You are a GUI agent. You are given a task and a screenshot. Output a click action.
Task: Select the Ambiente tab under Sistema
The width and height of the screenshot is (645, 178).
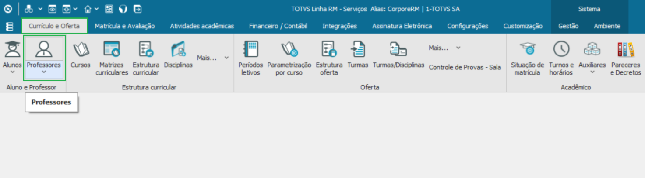(607, 26)
